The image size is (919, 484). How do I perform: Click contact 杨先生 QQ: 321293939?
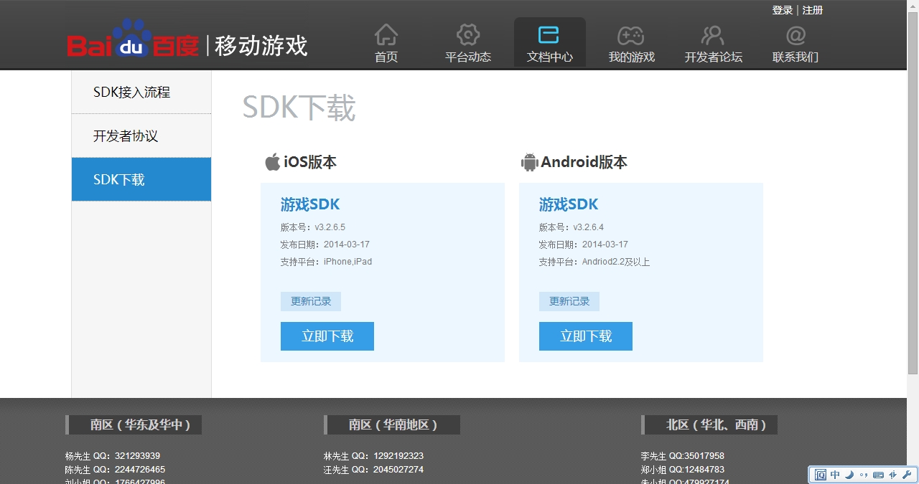(113, 456)
